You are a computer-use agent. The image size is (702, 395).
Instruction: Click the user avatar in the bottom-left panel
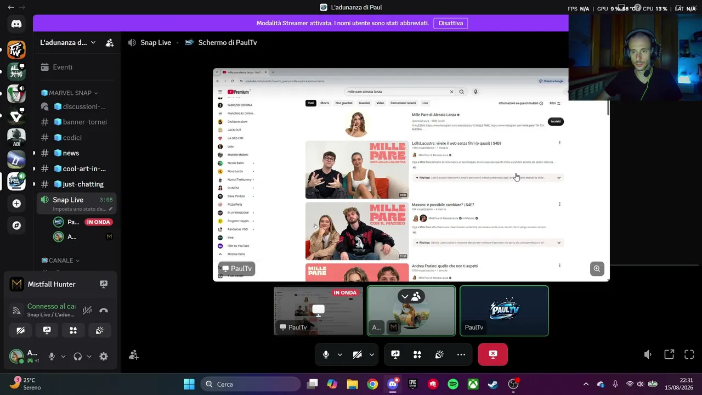pyautogui.click(x=16, y=357)
